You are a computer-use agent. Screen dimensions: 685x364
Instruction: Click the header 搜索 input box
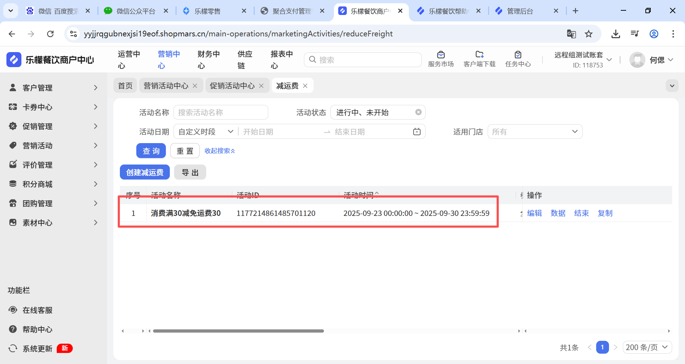362,60
